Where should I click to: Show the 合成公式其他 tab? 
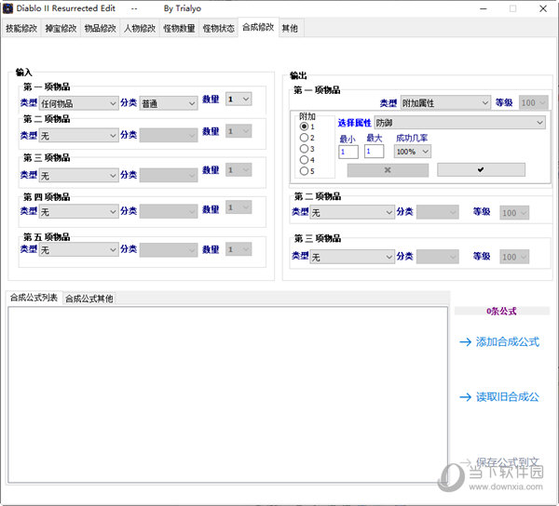coord(89,299)
